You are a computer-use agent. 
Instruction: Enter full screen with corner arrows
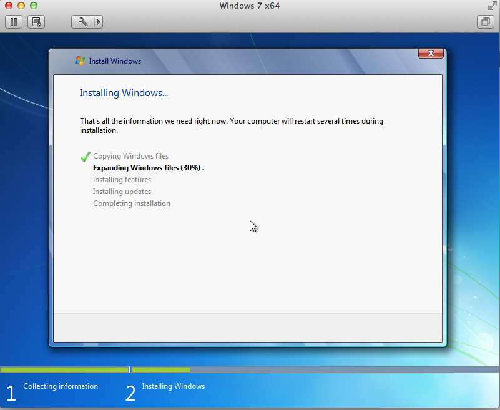pyautogui.click(x=492, y=6)
